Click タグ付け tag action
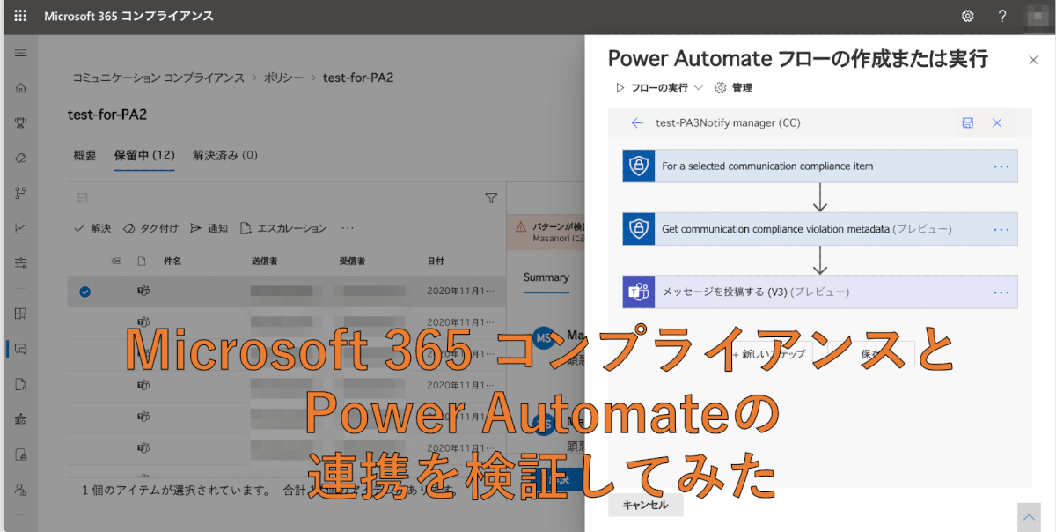 point(150,228)
